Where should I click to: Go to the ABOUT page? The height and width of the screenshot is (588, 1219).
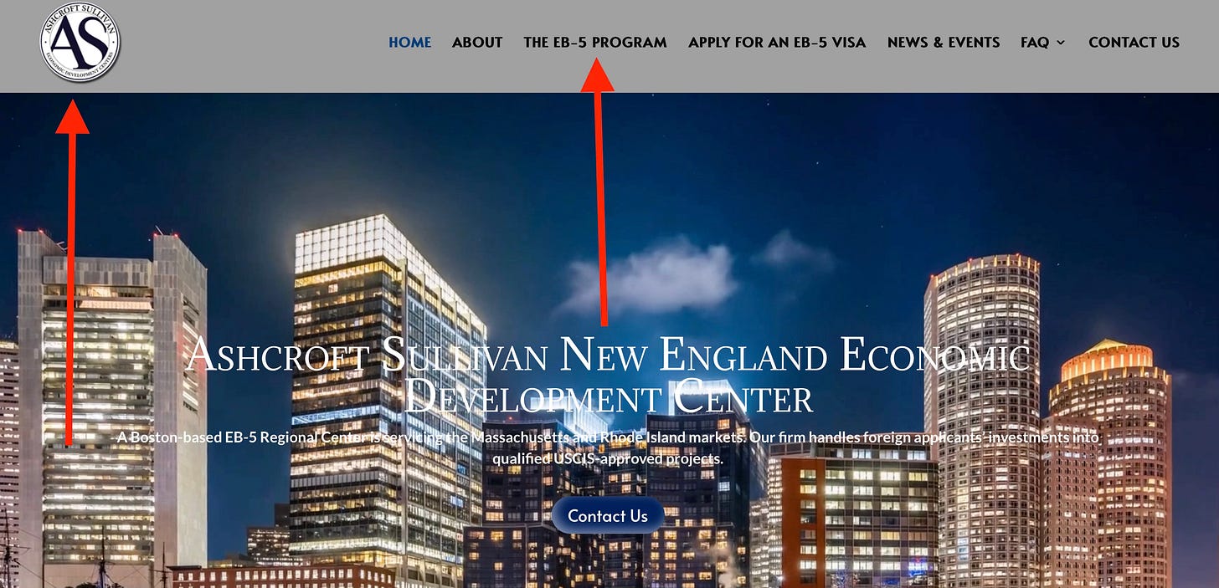coord(477,42)
